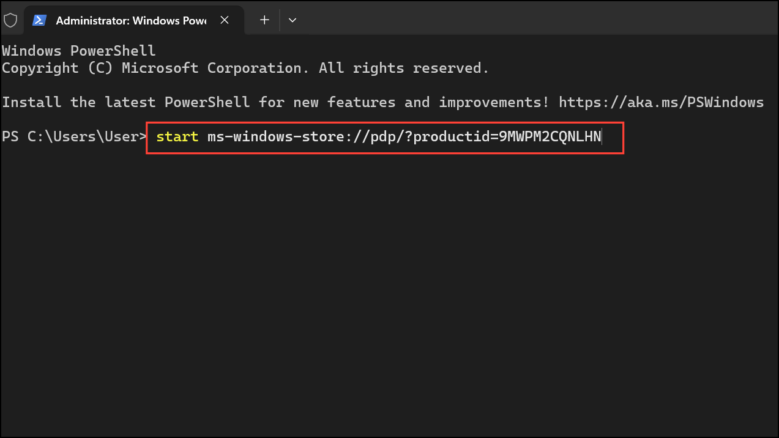Screen dimensions: 779x438
Task: Close the Administrator: Windows PowerShell tab
Action: coord(225,20)
